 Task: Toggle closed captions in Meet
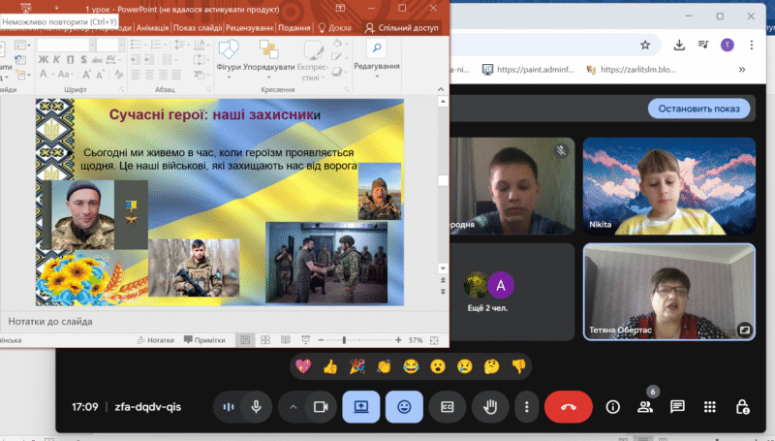point(448,407)
